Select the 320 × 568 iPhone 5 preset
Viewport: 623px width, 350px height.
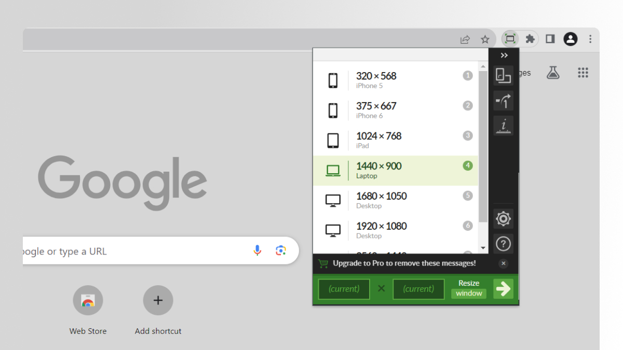pos(396,80)
